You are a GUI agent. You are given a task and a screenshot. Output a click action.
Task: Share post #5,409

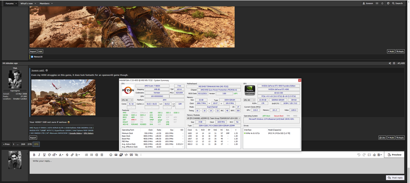389,63
